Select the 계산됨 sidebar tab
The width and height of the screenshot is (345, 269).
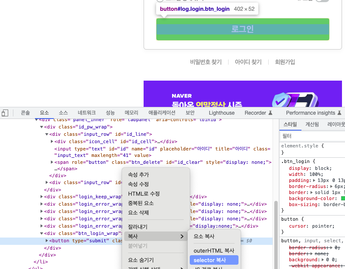tap(312, 125)
